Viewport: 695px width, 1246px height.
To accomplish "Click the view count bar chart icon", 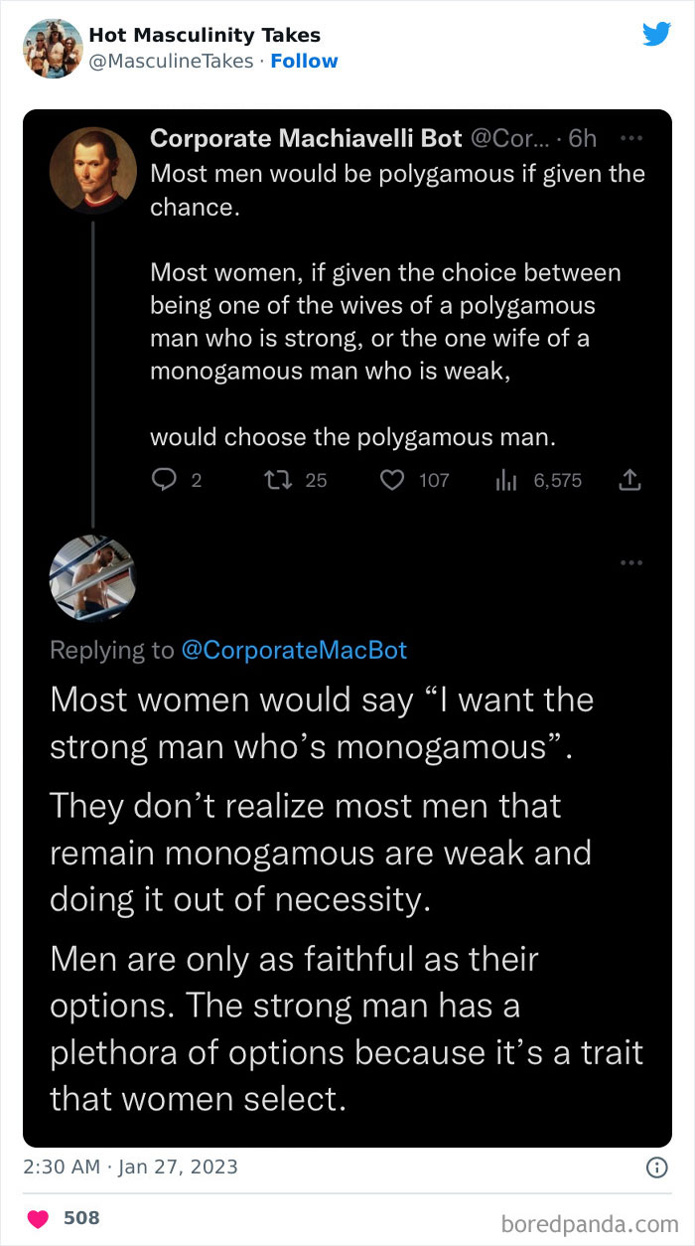I will pyautogui.click(x=506, y=480).
